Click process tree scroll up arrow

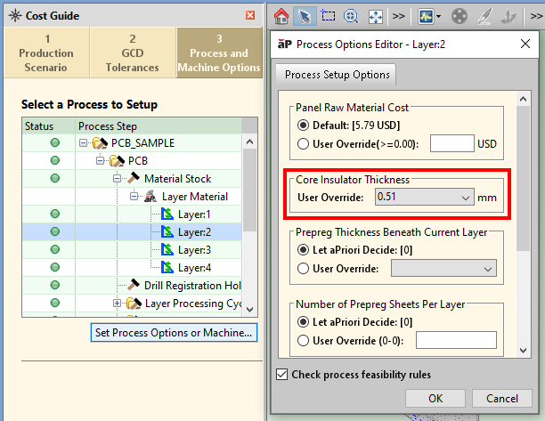(x=249, y=142)
